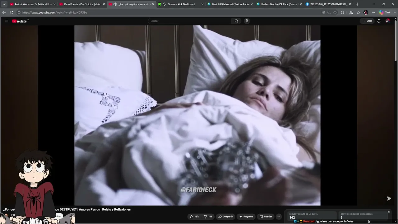The width and height of the screenshot is (398, 224).
Task: Open the tab search dropdown arrow
Action: point(4,4)
